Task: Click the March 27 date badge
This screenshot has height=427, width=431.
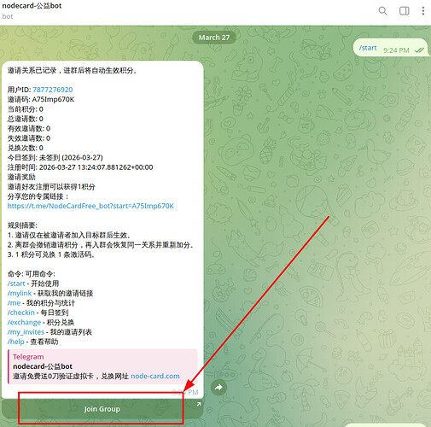Action: (x=214, y=38)
